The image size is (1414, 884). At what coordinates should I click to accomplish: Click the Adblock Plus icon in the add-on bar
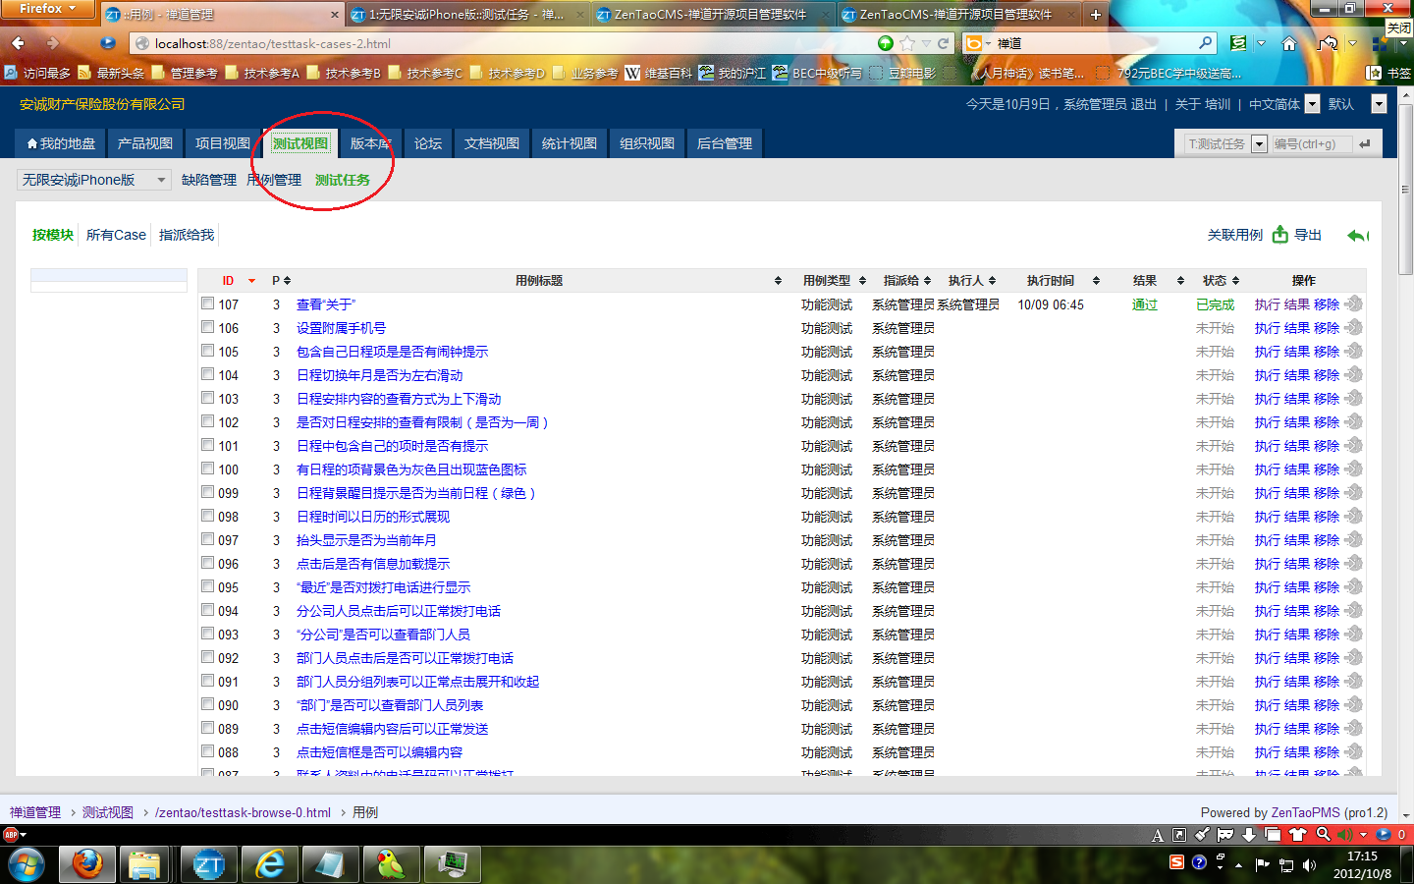click(11, 835)
